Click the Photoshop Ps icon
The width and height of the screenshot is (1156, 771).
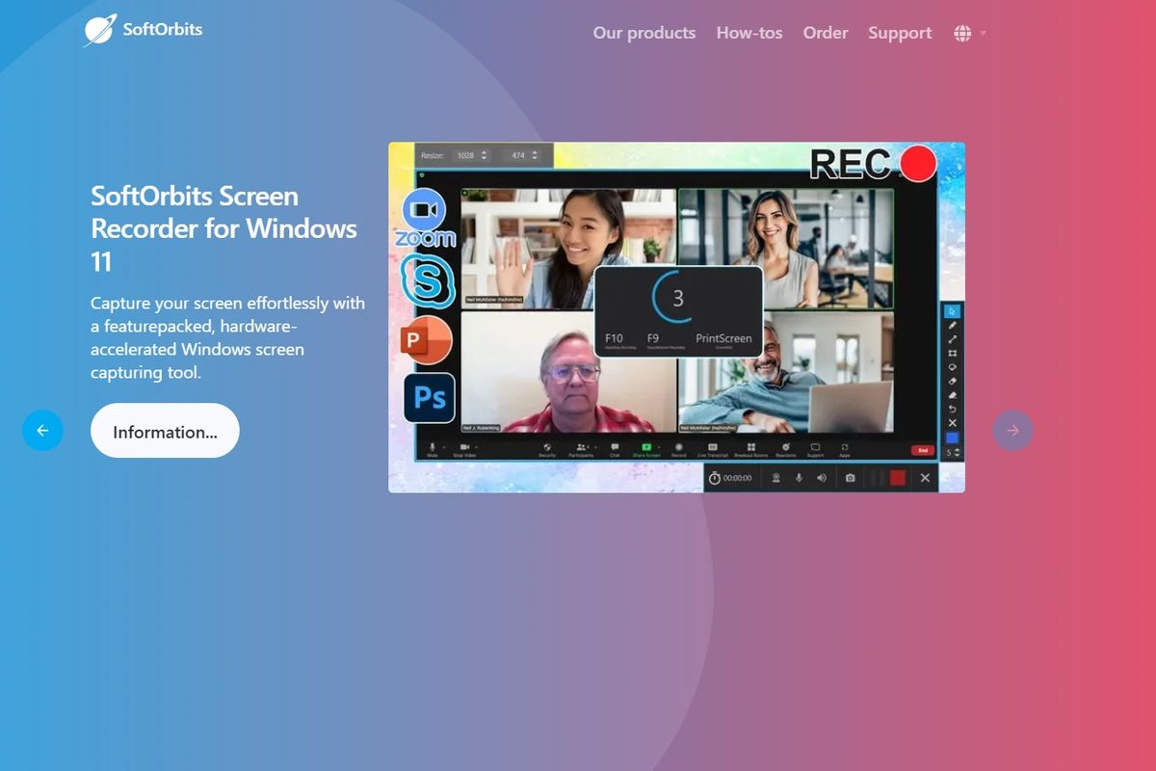(429, 397)
